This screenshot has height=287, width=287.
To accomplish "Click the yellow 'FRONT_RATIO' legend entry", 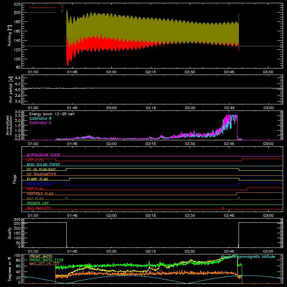I will point(41,257).
